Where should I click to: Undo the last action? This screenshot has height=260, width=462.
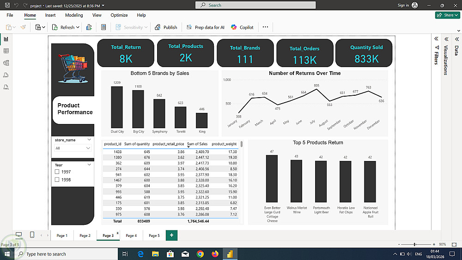pos(17,5)
